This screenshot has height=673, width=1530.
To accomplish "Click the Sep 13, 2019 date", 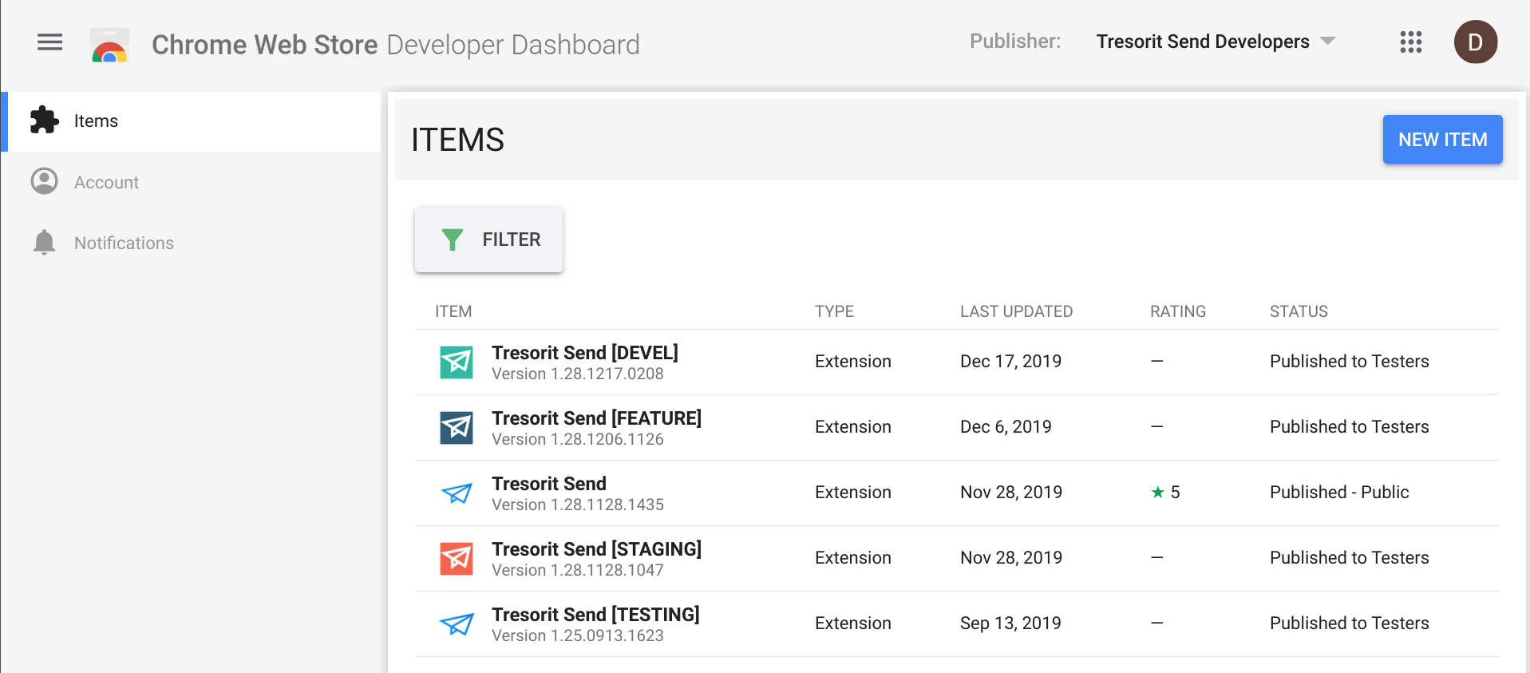I will (1010, 624).
